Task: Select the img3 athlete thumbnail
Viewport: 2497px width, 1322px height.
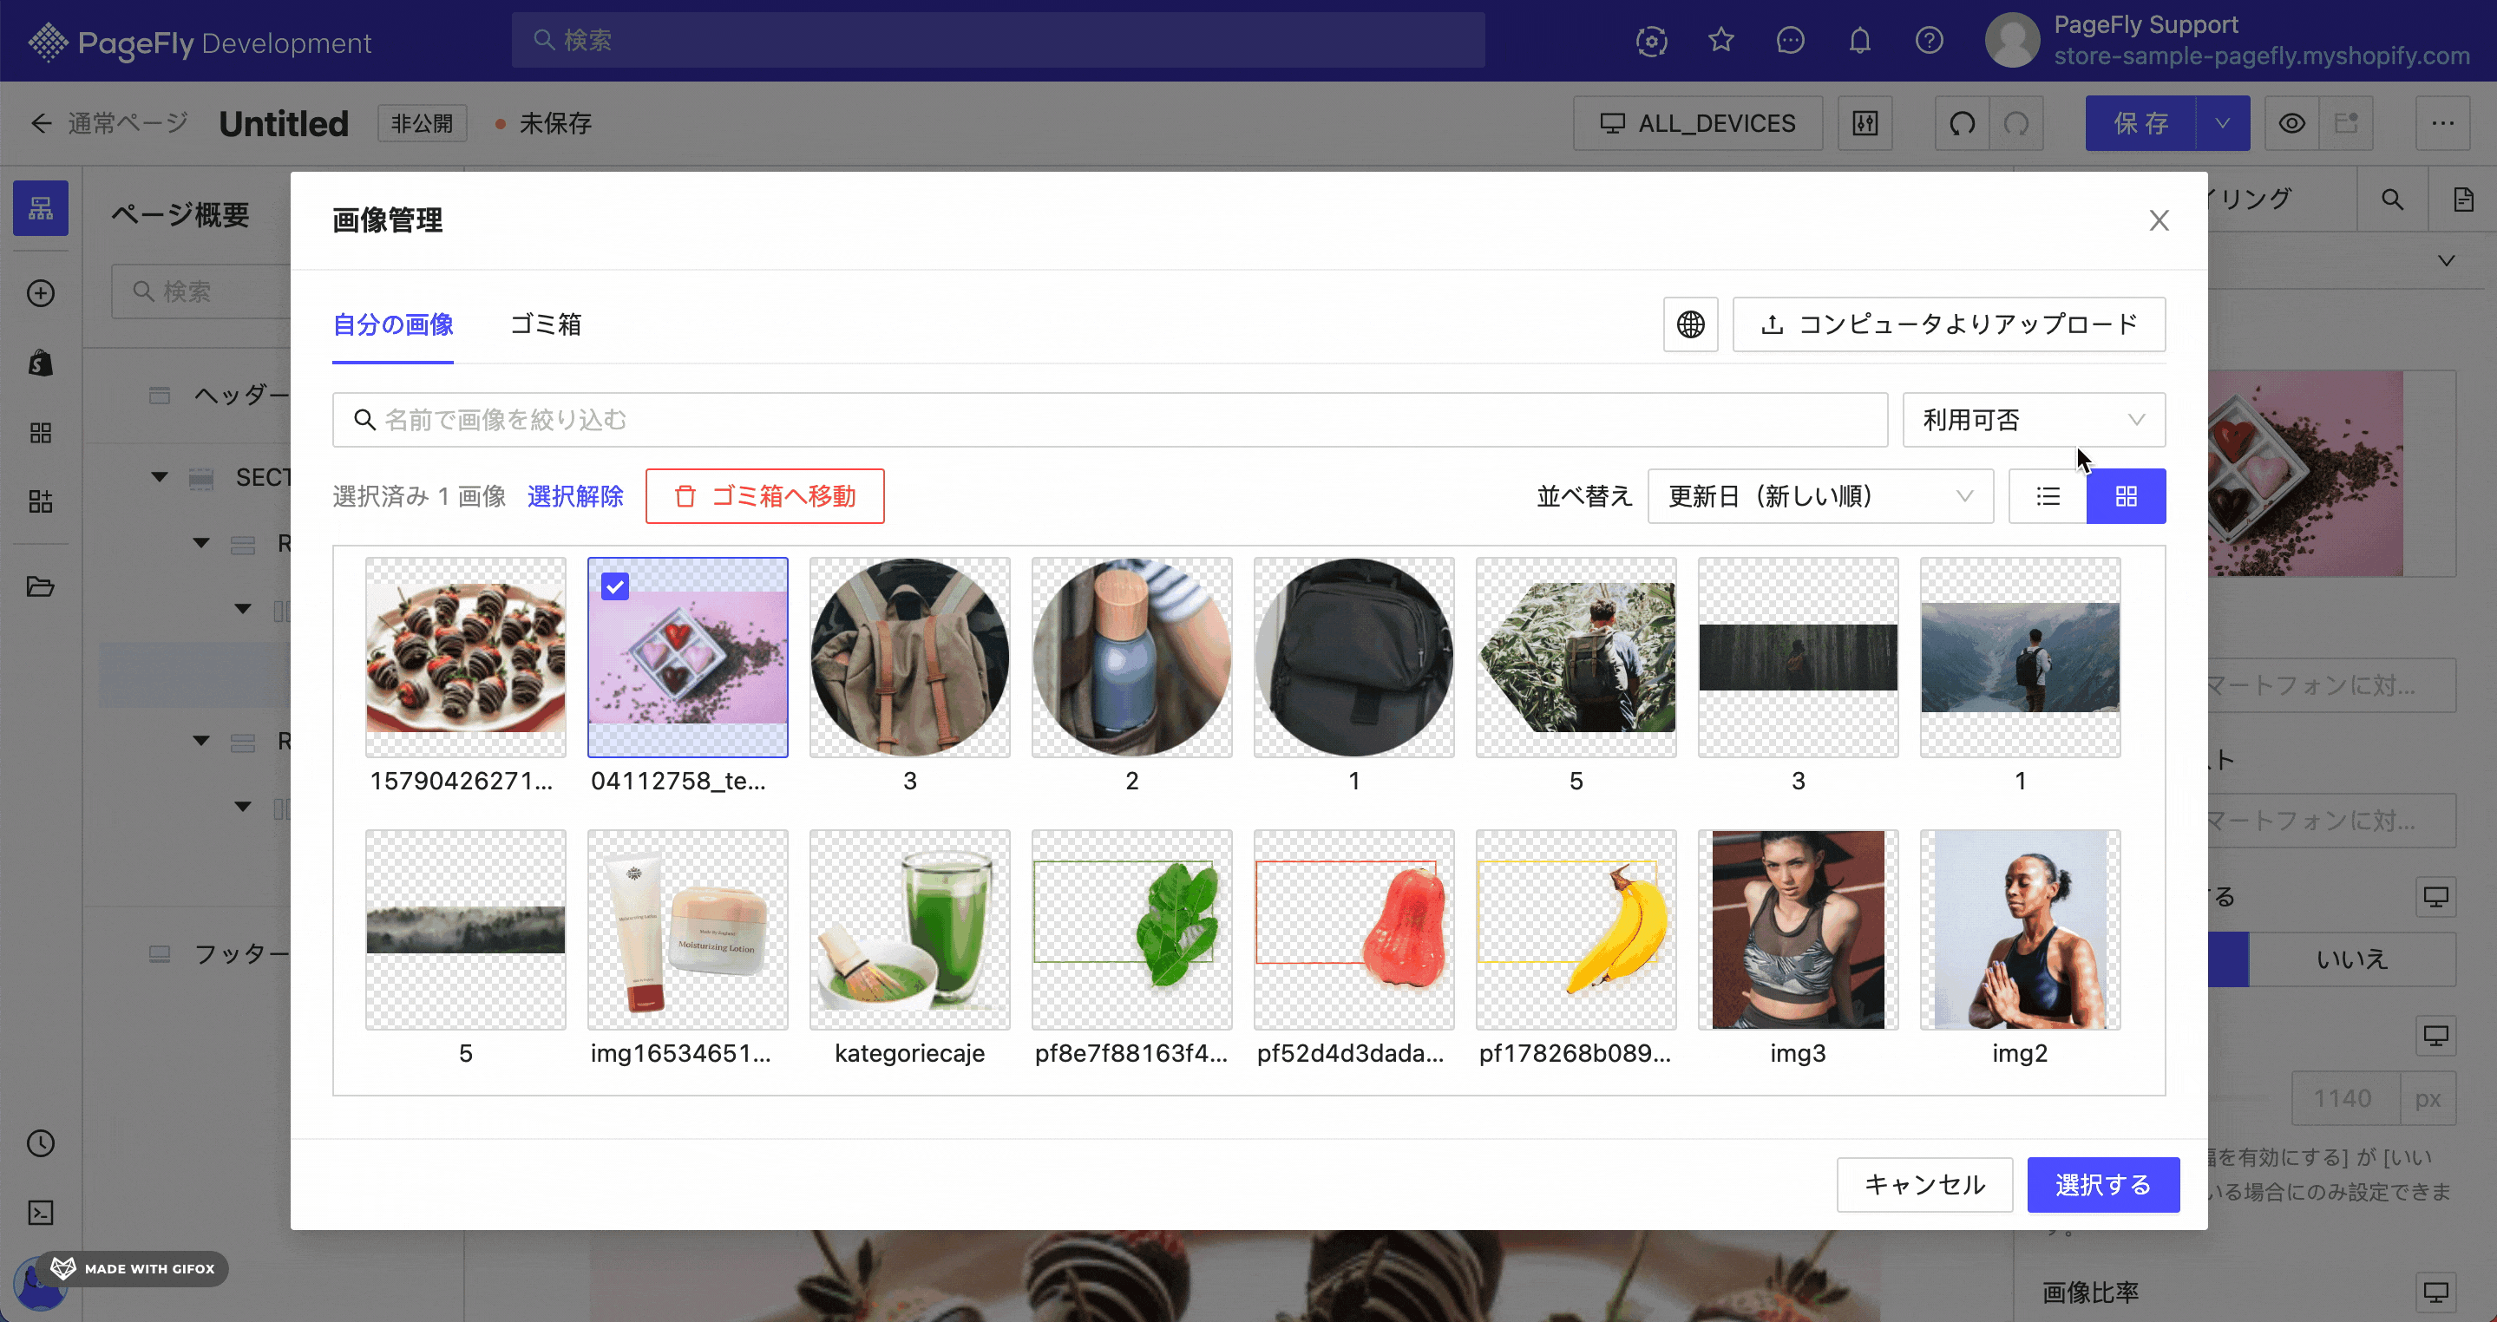Action: [x=1798, y=929]
